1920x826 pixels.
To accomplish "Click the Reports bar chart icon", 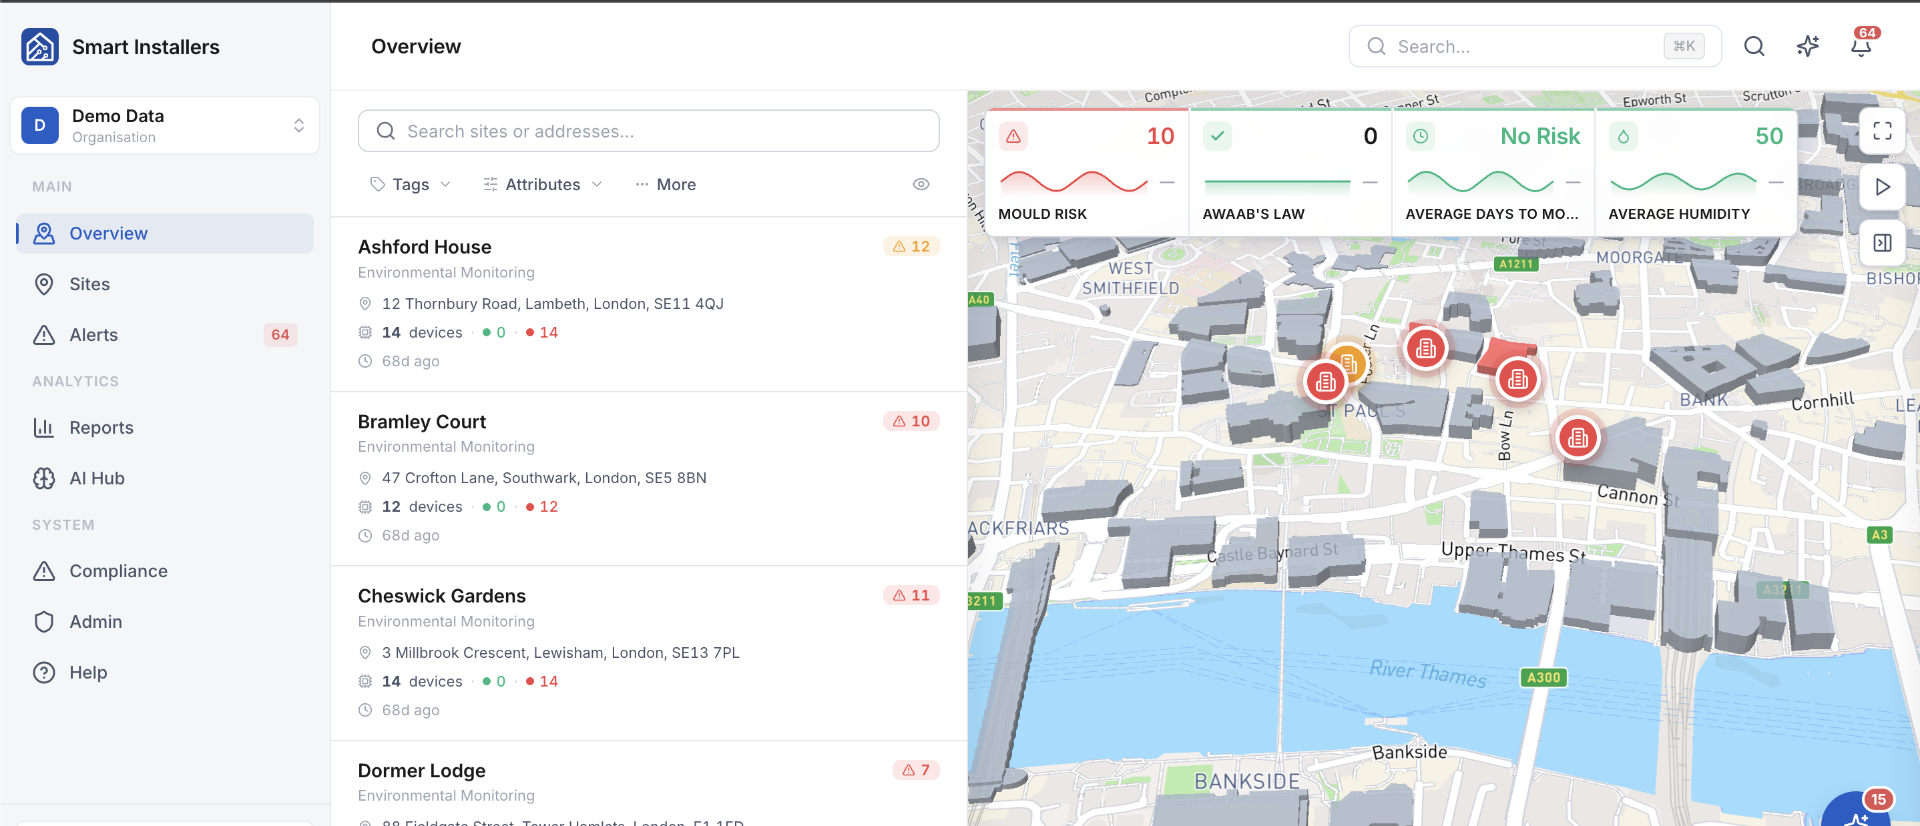I will tap(44, 428).
